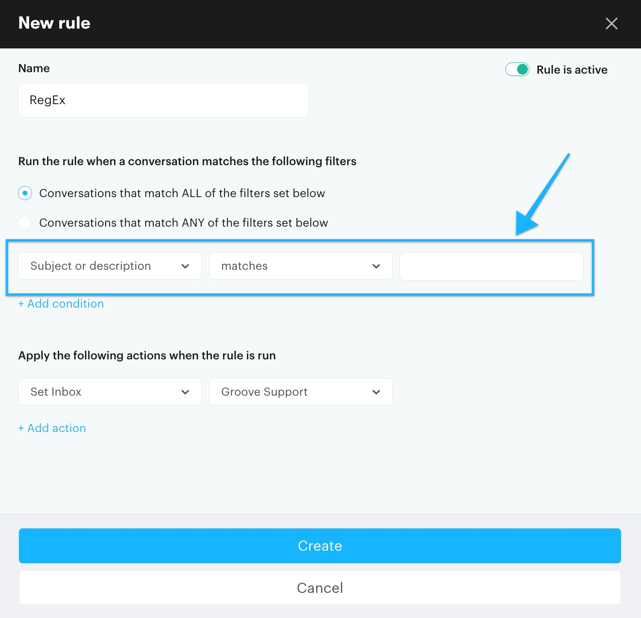The height and width of the screenshot is (618, 641).
Task: Click the Add action link
Action: [x=52, y=428]
